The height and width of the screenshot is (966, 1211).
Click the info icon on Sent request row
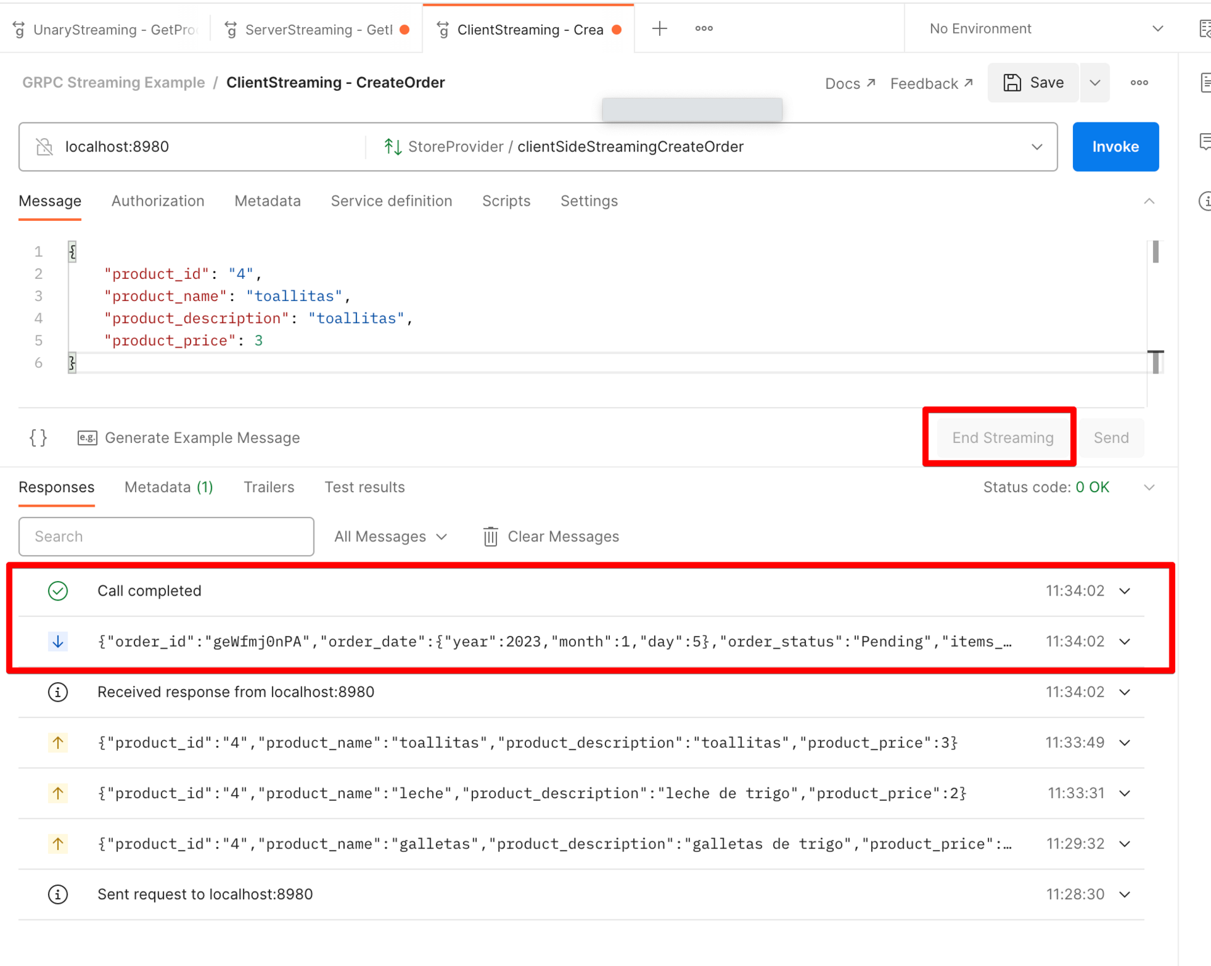pyautogui.click(x=58, y=893)
